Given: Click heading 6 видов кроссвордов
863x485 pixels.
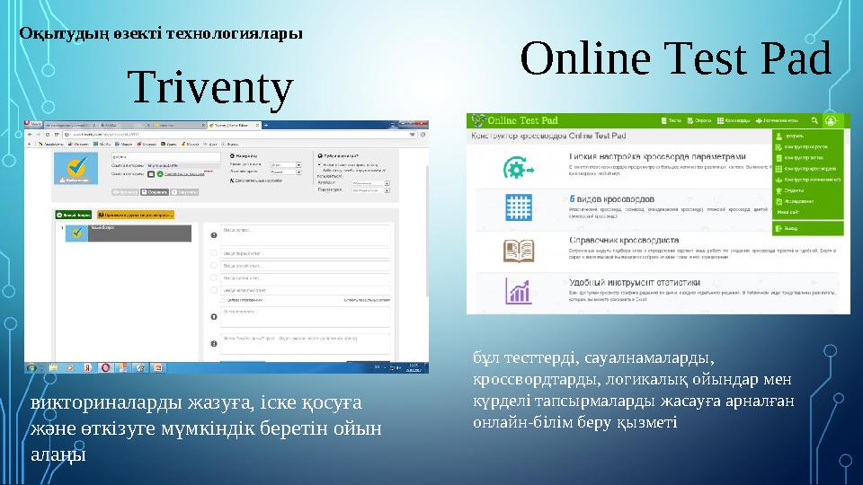Looking at the screenshot, I should click(611, 199).
